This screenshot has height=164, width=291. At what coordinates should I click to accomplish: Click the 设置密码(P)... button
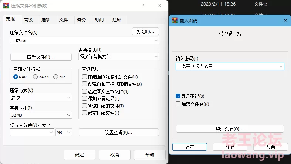pos(119,133)
